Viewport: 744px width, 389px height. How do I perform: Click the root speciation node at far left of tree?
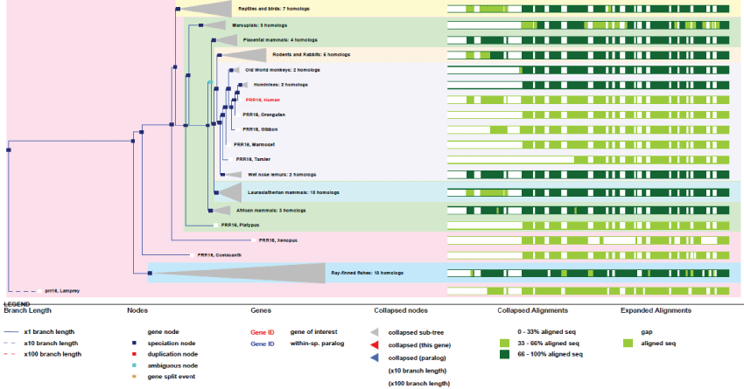click(8, 150)
